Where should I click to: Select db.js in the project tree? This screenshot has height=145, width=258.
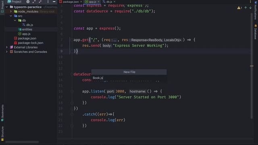(29, 25)
